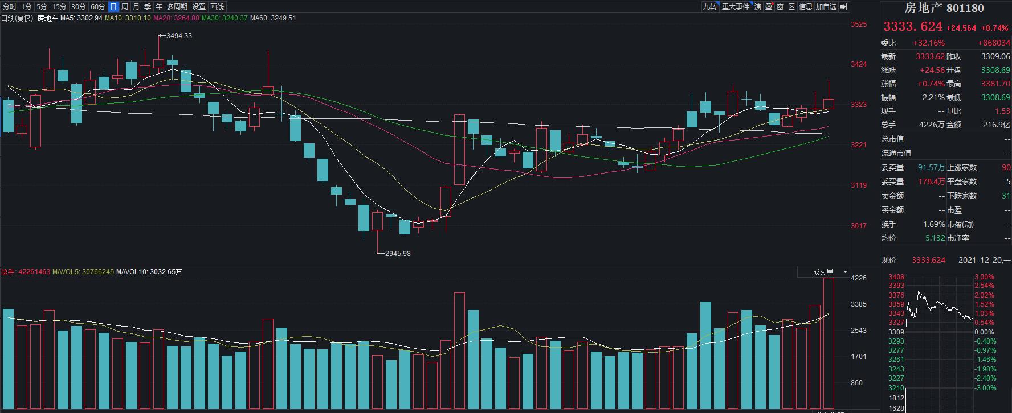This screenshot has width=1012, height=413.
Task: Expand the 多周期 multi-period selector
Action: coord(177,7)
